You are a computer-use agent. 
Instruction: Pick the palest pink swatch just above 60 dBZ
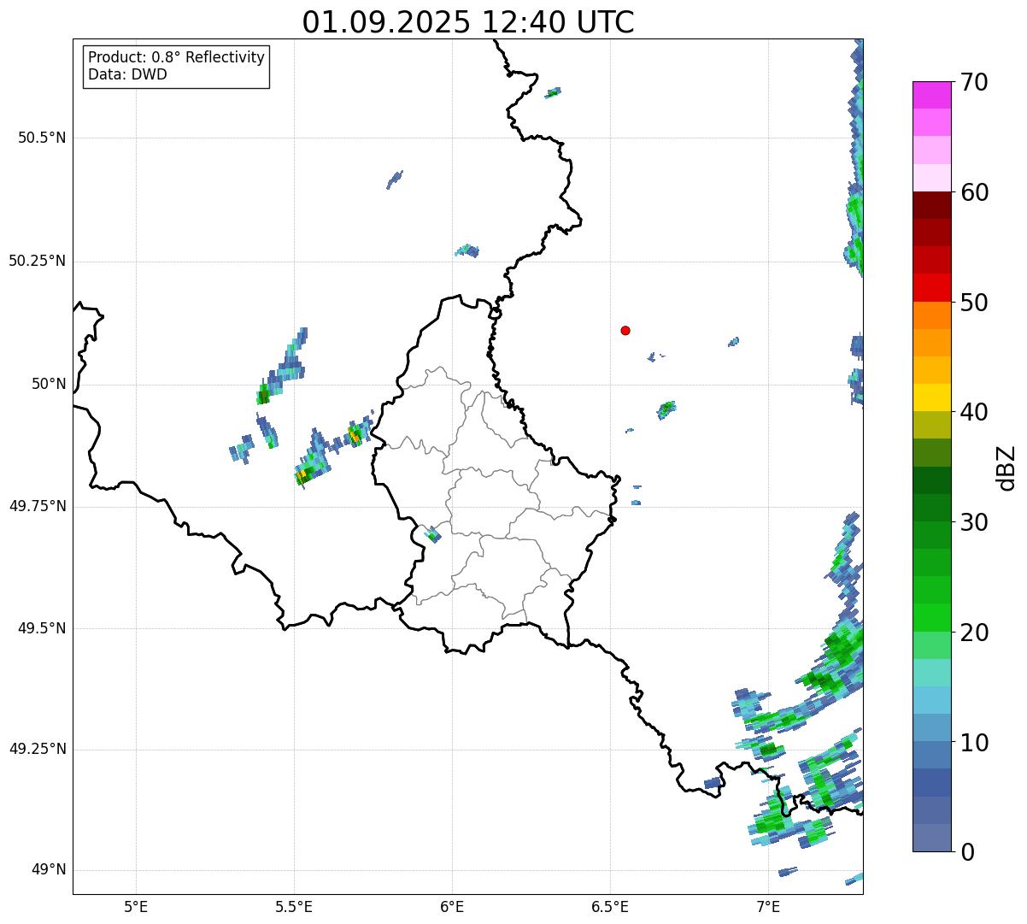(937, 178)
